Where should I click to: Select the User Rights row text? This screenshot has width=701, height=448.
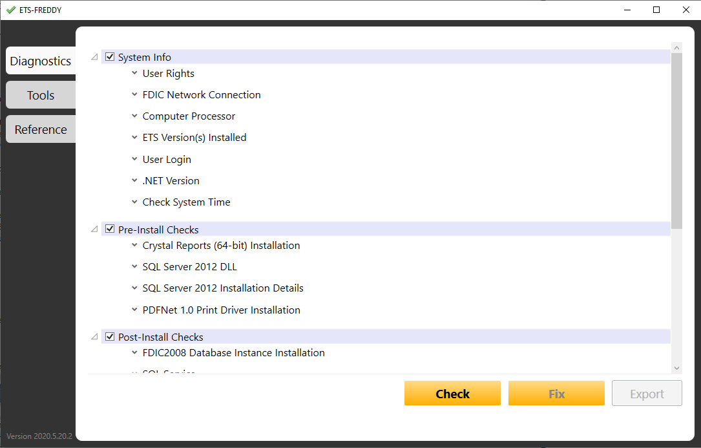coord(168,74)
